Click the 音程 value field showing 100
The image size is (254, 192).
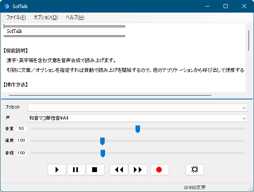[21, 153]
